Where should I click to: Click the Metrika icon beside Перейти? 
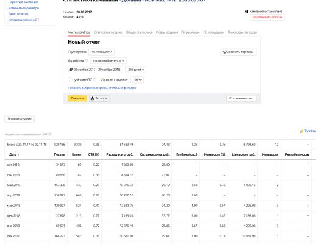click(301, 131)
